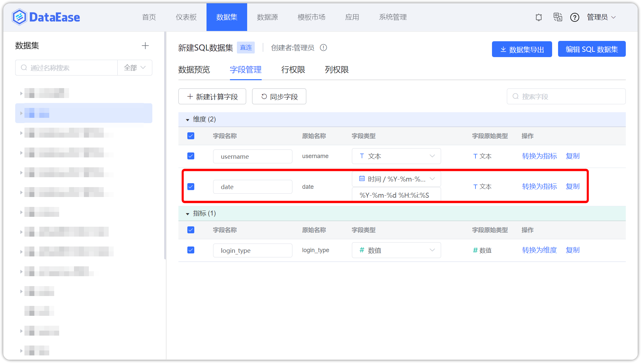Click the info icon next to 创建者:管理员
Viewport: 641px width, 363px height.
(x=323, y=48)
